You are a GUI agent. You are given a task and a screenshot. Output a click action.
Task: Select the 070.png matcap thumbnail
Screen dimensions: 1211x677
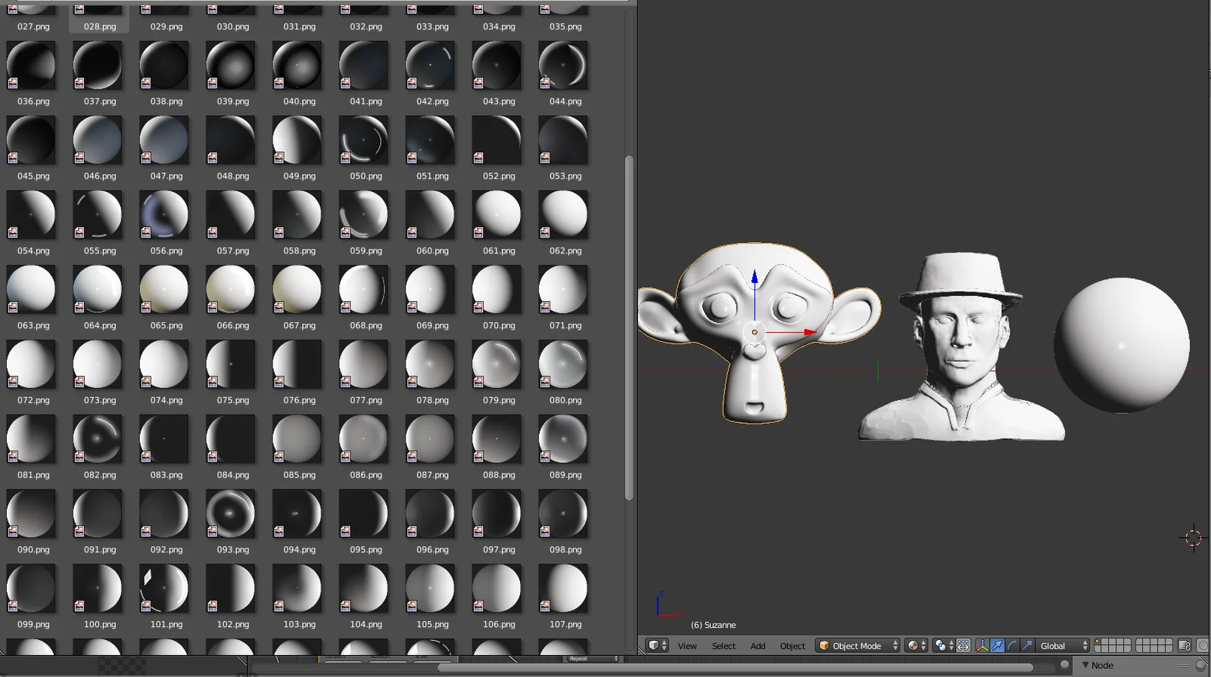click(x=497, y=290)
